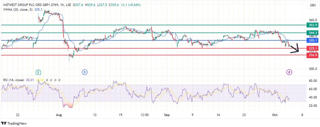This screenshot has width=320, height=127.
Task: Click the earnings E marker icon
Action: coord(38,72)
